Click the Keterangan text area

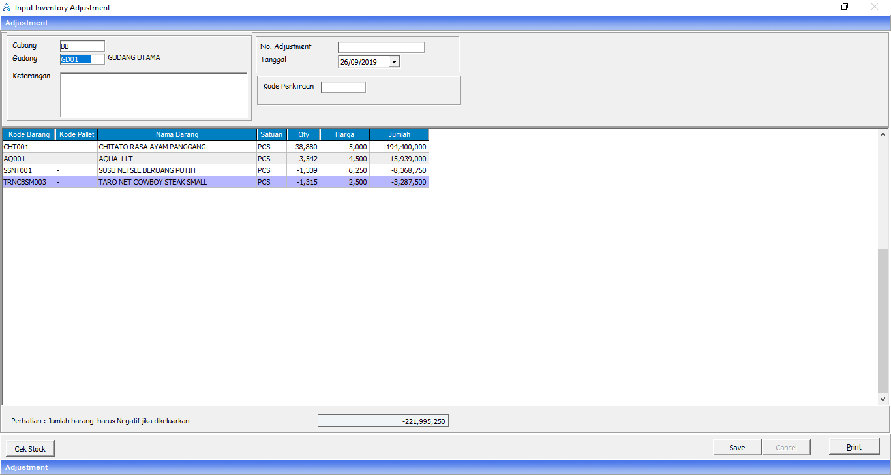coord(153,95)
